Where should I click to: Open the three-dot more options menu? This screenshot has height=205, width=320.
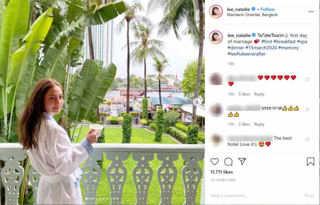(311, 12)
